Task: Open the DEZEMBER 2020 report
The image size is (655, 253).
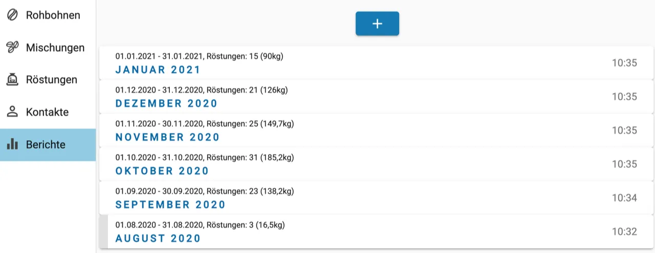Action: pos(166,103)
